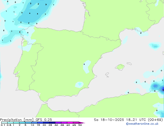Click the legend scale label '10'
This screenshot has width=164, height=126.
[x=32, y=125]
